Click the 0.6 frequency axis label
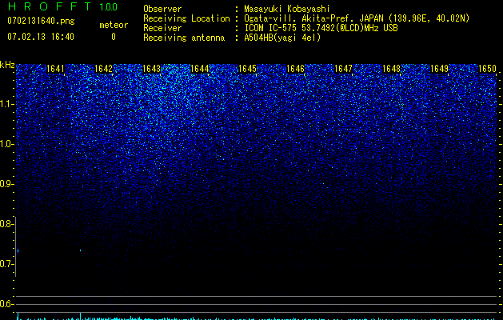This screenshot has width=503, height=320. [x=6, y=304]
